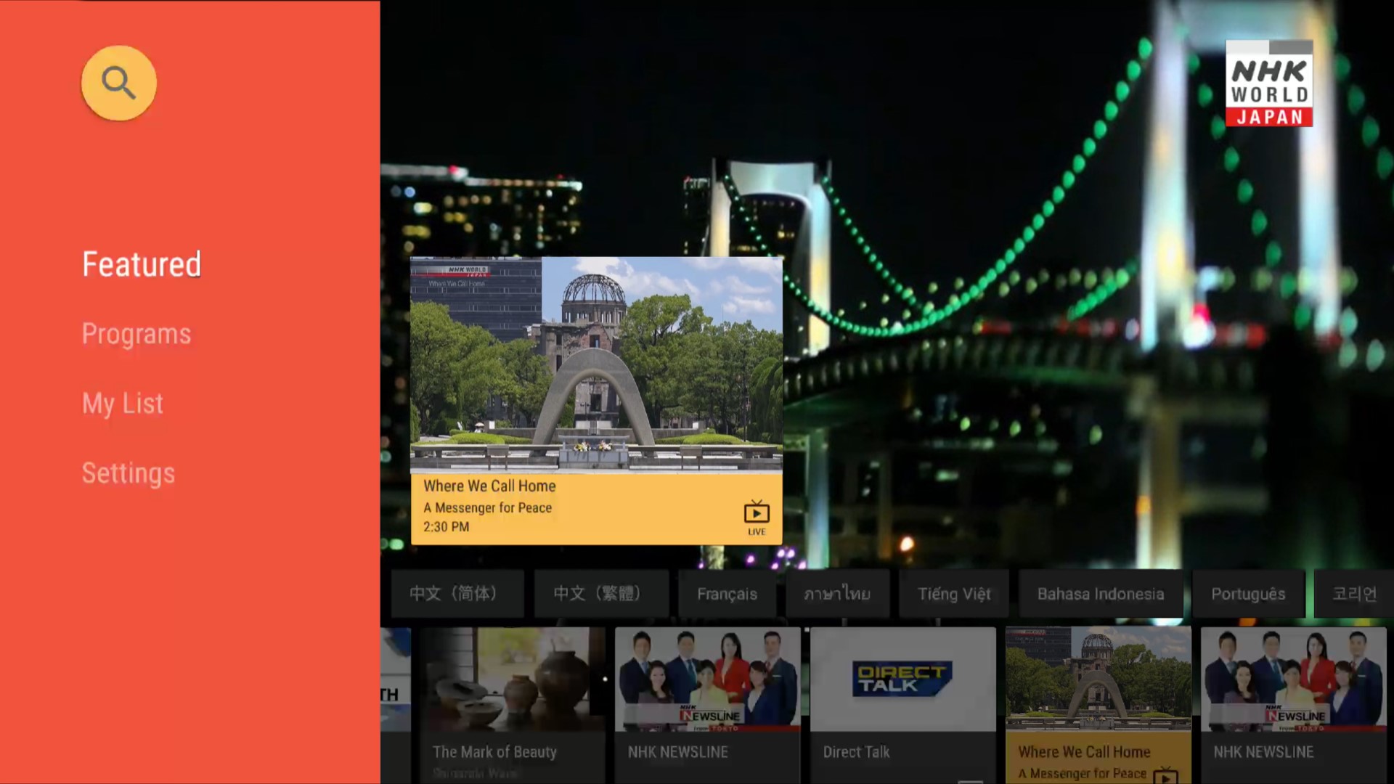1394x784 pixels.
Task: Open The Mark of Beauty thumbnail
Action: [510, 679]
